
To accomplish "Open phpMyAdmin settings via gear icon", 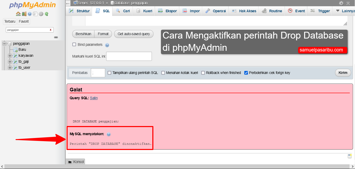I will click(41, 14).
